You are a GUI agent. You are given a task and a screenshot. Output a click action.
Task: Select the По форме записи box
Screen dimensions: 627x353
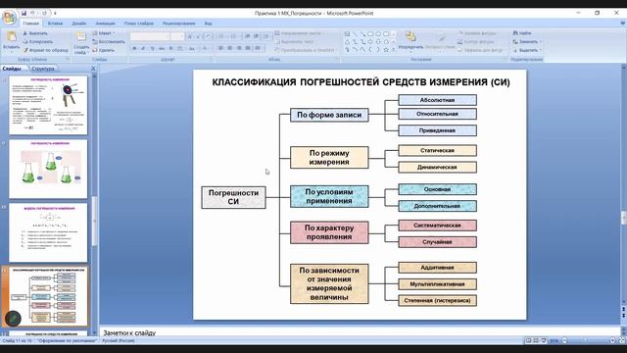point(329,115)
